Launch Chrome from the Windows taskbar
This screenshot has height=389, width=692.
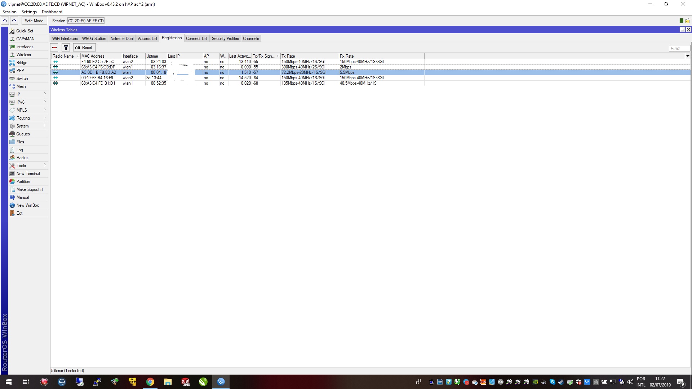pos(150,382)
